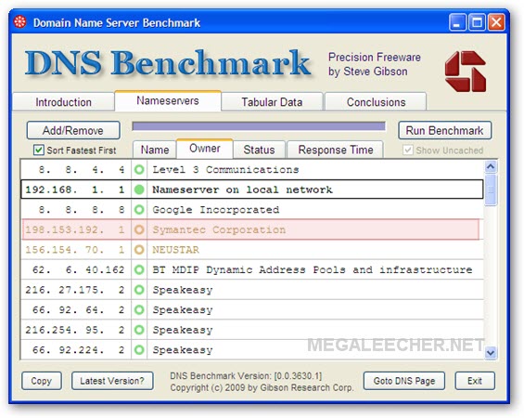
Task: Click status circle for 66.92.224.2 Speakeasy
Action: 139,350
